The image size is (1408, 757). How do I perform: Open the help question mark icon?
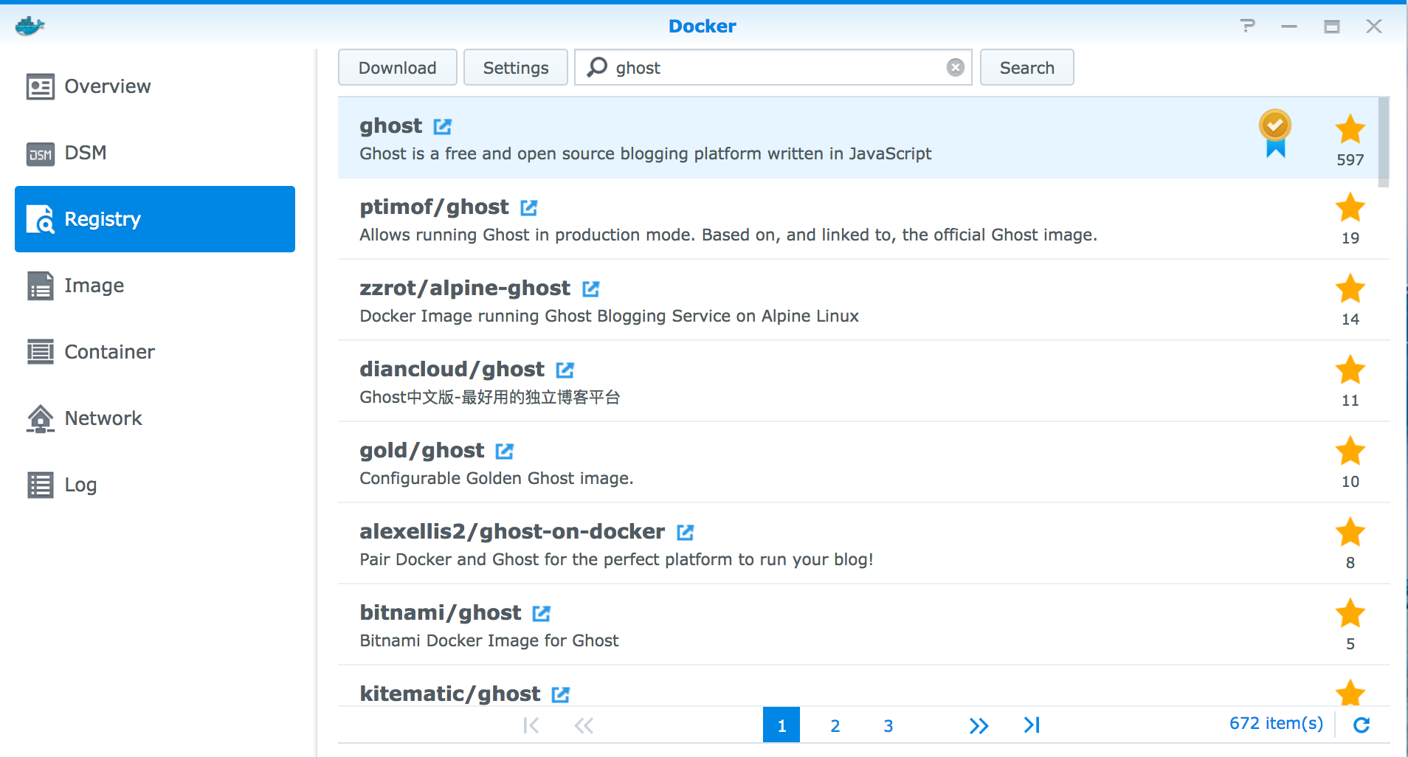[1247, 26]
